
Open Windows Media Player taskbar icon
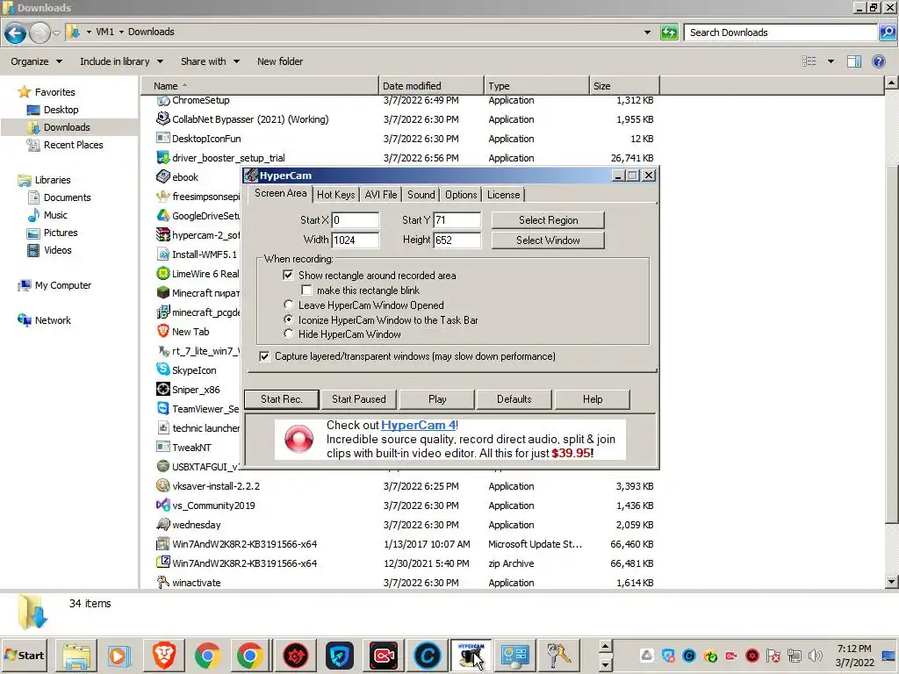coord(119,655)
